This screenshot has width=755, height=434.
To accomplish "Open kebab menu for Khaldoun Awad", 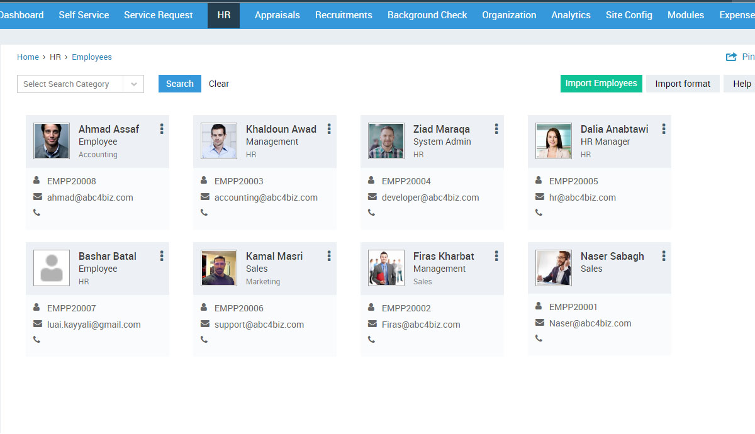I will coord(329,129).
